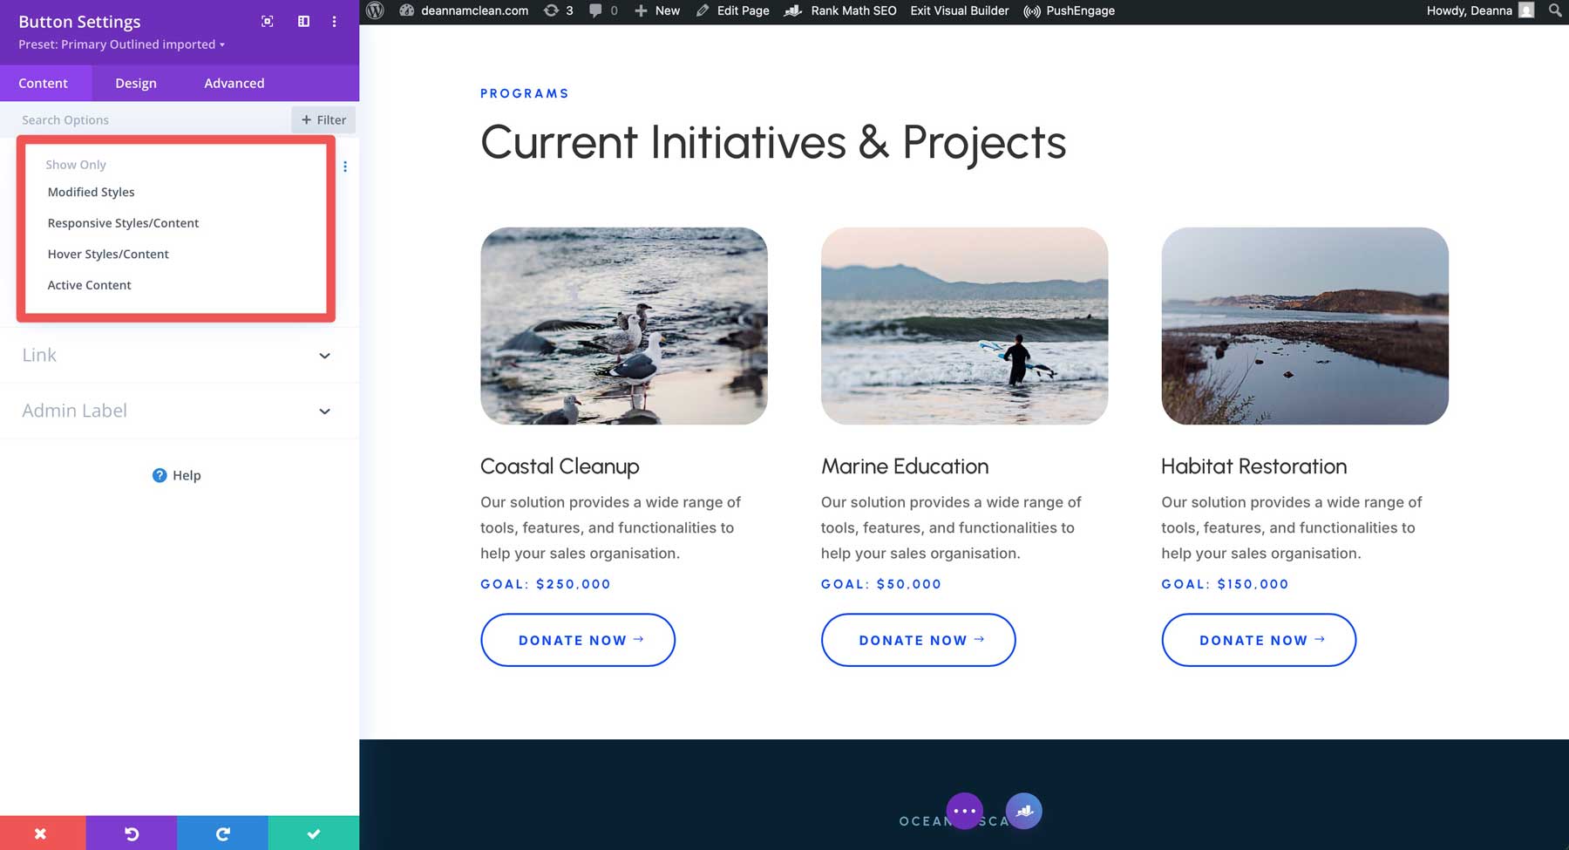Open the WordPress logo menu in the admin bar

(x=375, y=10)
